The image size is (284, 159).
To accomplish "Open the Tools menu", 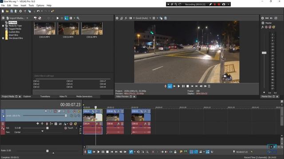I will click(31, 5).
